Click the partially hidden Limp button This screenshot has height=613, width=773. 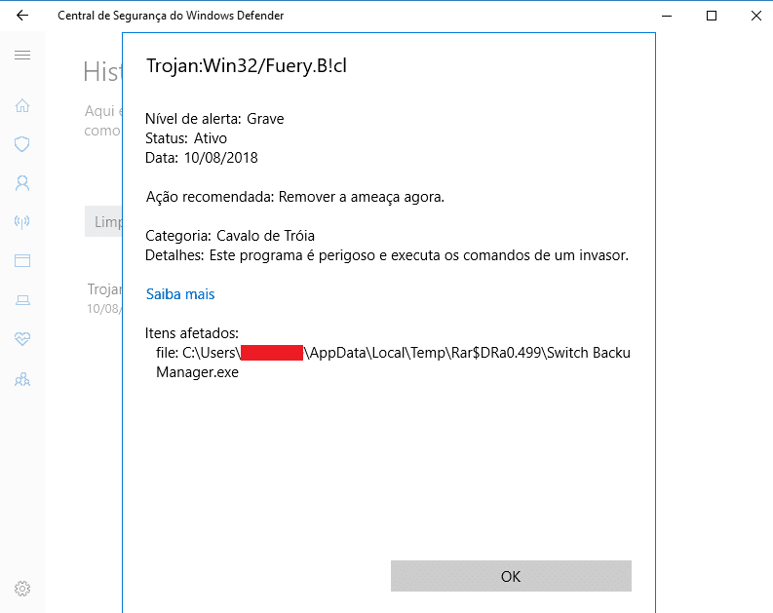pyautogui.click(x=103, y=221)
